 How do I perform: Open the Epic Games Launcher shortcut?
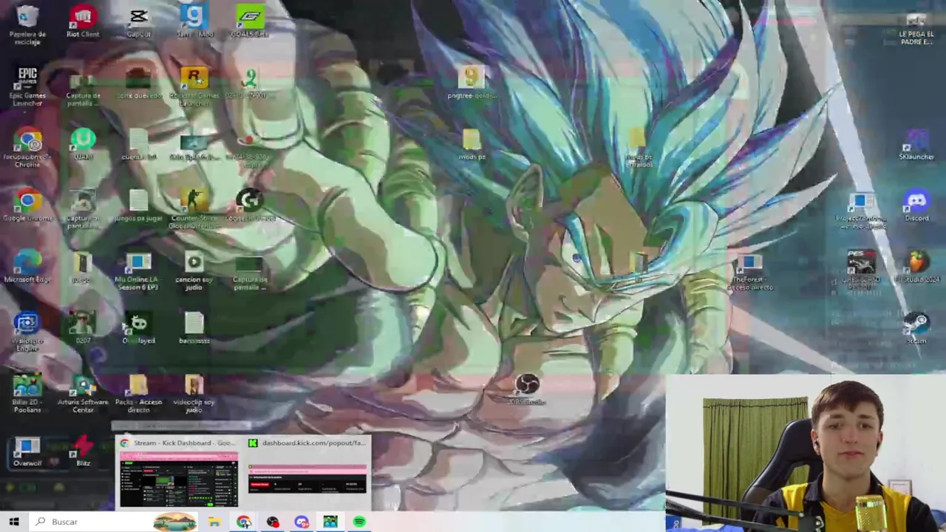coord(27,86)
